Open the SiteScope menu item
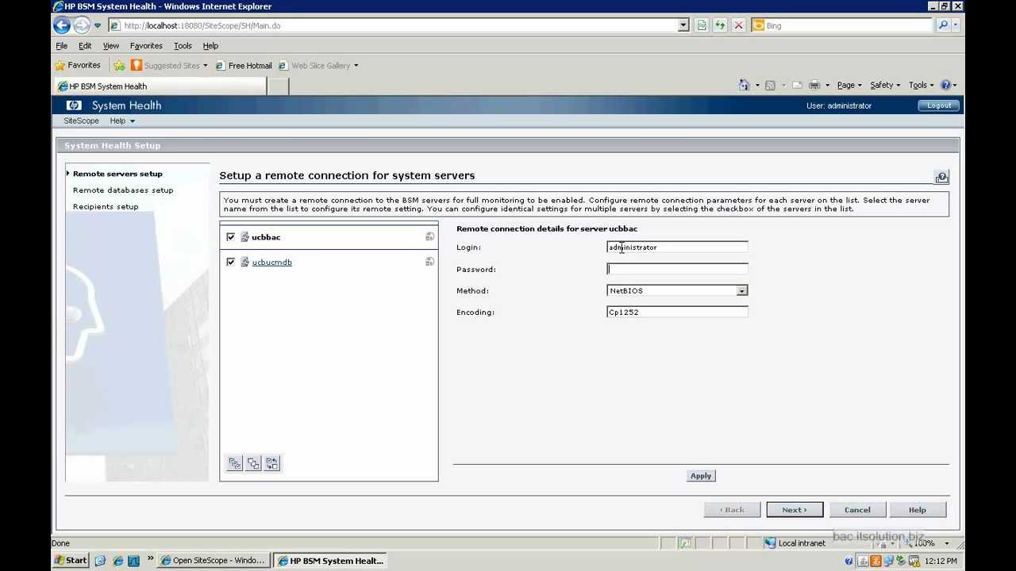1016x571 pixels. [x=81, y=121]
